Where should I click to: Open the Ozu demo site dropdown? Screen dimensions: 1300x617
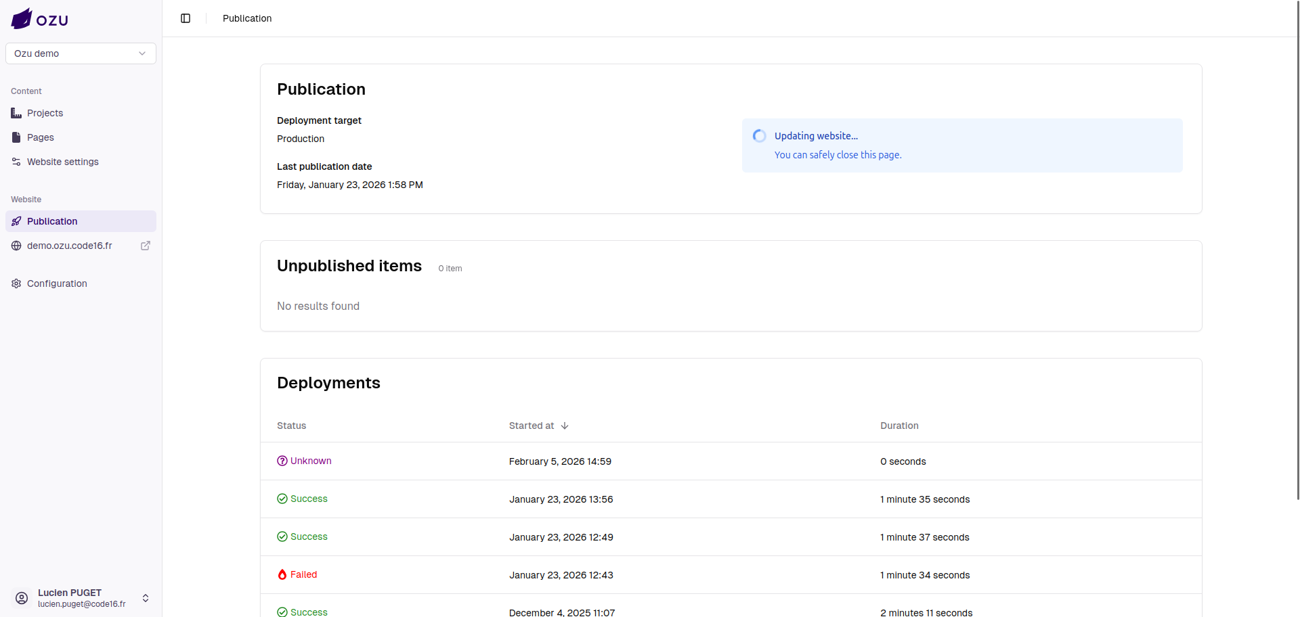click(81, 53)
